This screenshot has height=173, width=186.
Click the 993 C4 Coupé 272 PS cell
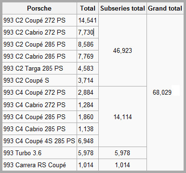point(40,93)
